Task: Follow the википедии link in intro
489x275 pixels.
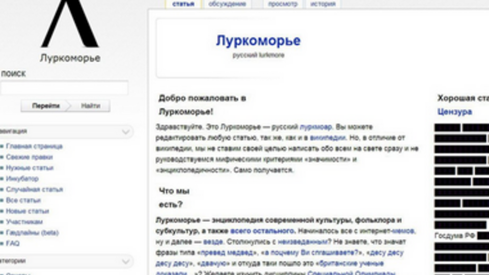Action: 328,137
